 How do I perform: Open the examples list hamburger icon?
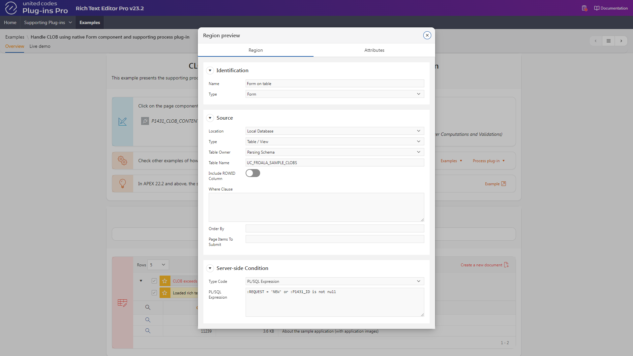click(608, 41)
